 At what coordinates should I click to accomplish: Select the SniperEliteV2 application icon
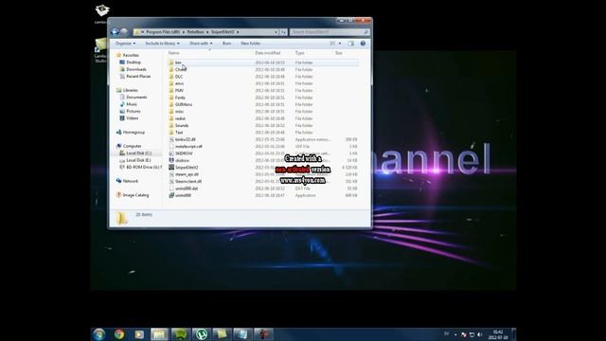[x=171, y=167]
